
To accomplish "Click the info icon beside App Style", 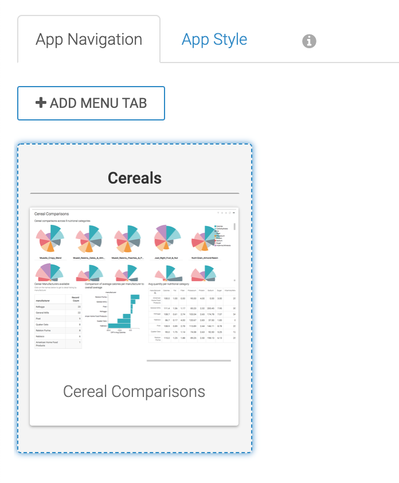I will click(x=309, y=41).
